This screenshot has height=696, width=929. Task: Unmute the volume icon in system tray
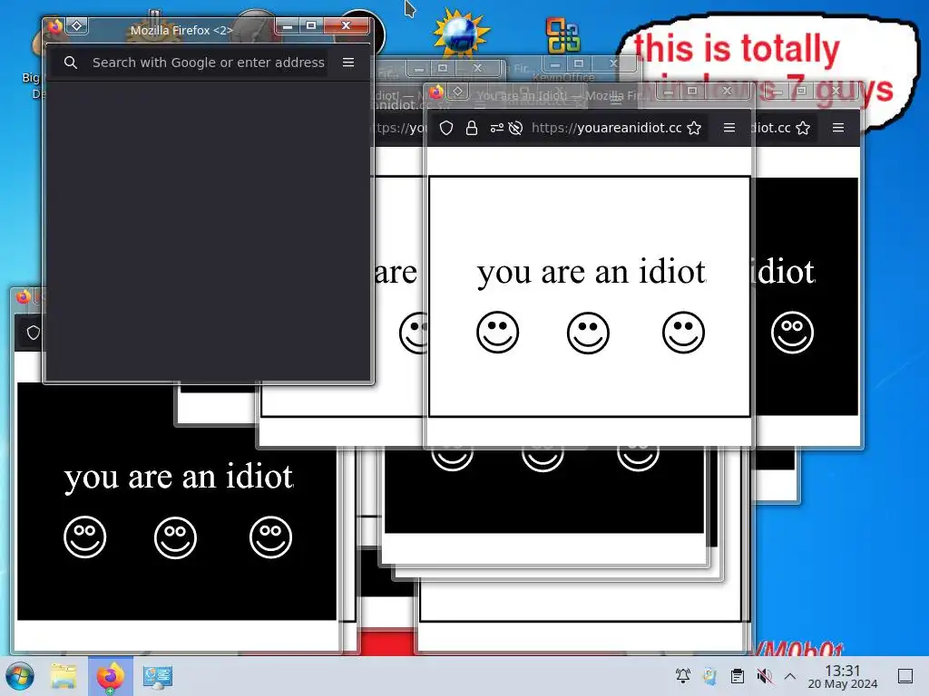(x=764, y=676)
